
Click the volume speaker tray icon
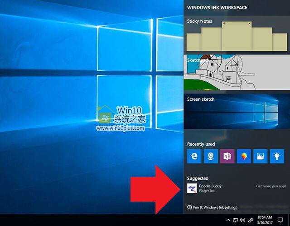[242, 220]
